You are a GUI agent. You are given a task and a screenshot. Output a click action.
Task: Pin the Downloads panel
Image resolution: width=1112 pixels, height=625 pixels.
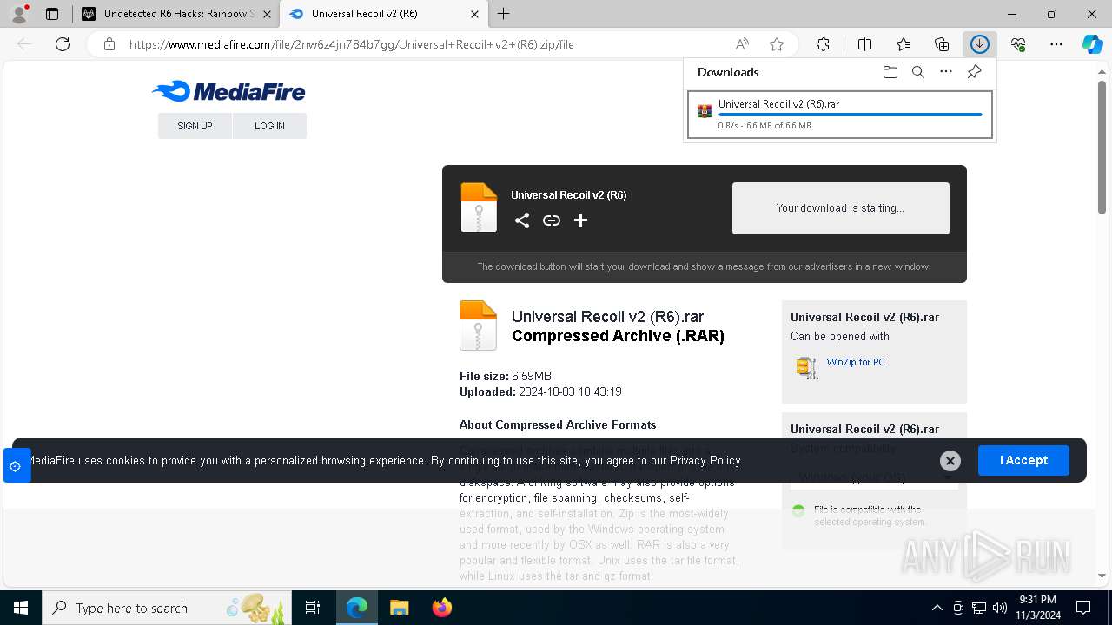pos(974,72)
